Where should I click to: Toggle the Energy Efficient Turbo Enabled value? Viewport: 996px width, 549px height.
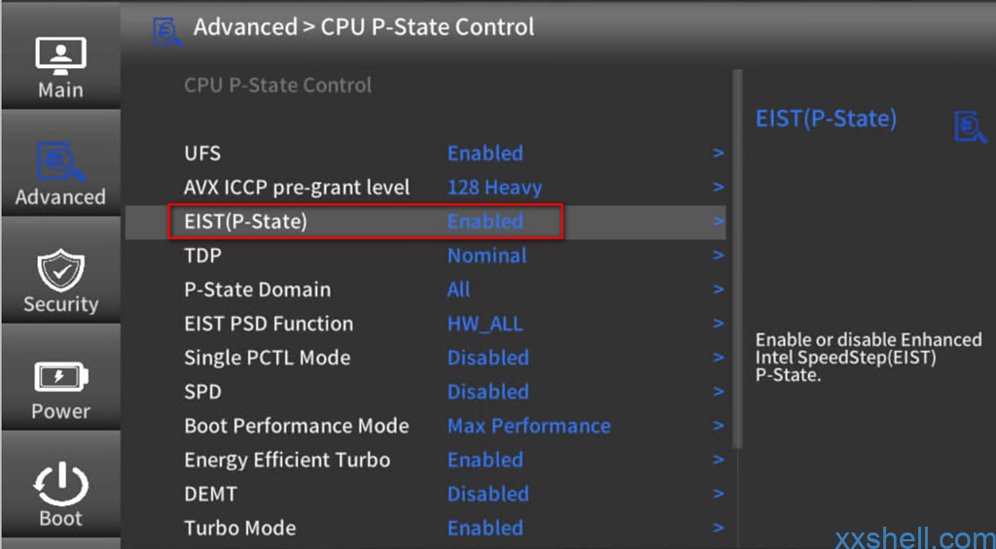[x=484, y=461]
